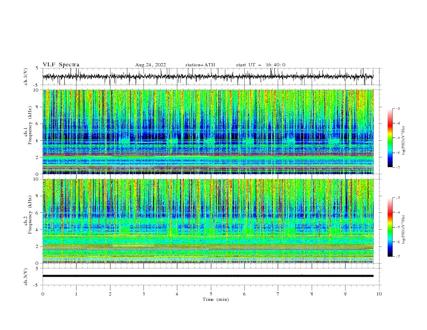
Task: Click time axis tick label '2'
Action: [x=110, y=294]
